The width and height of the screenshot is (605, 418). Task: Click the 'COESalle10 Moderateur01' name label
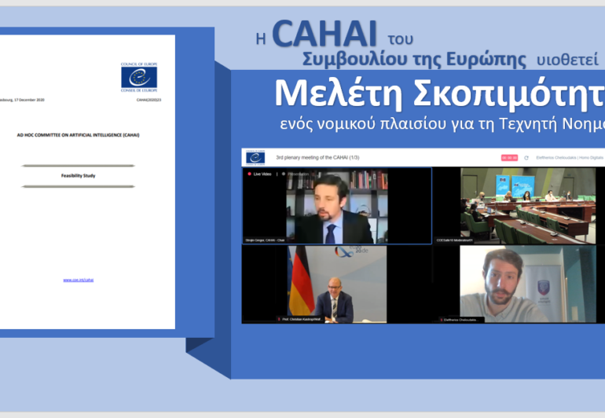(454, 240)
